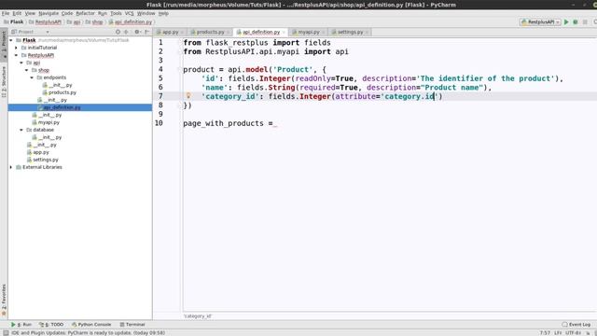Toggle tool window bars icon in status bar
Viewport: 597px width, 336px height.
point(6,333)
